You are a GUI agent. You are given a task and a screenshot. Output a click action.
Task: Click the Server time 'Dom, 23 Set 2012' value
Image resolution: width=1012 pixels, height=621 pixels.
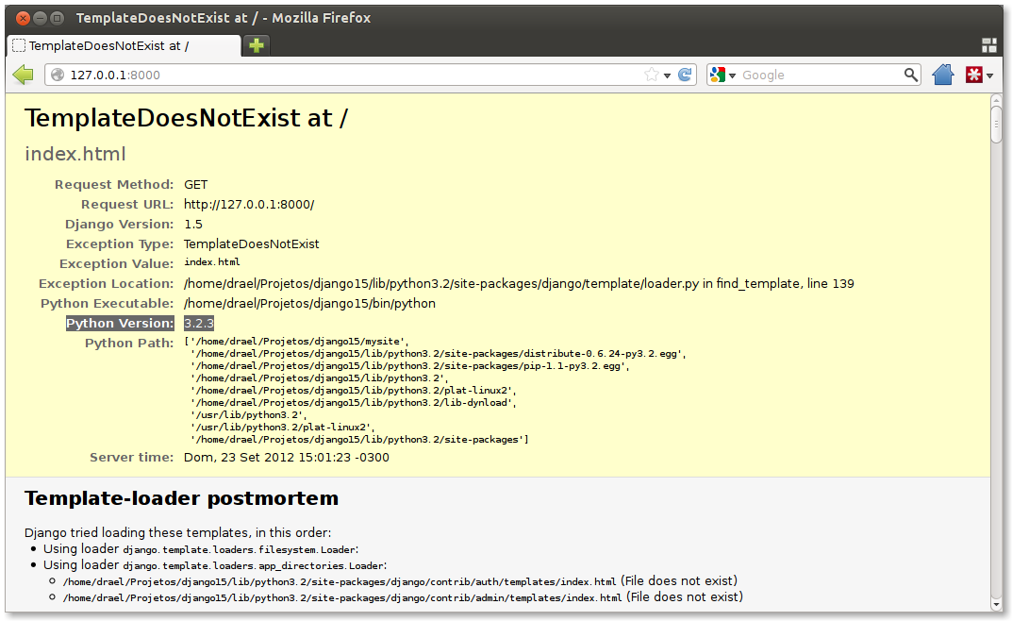coord(287,458)
